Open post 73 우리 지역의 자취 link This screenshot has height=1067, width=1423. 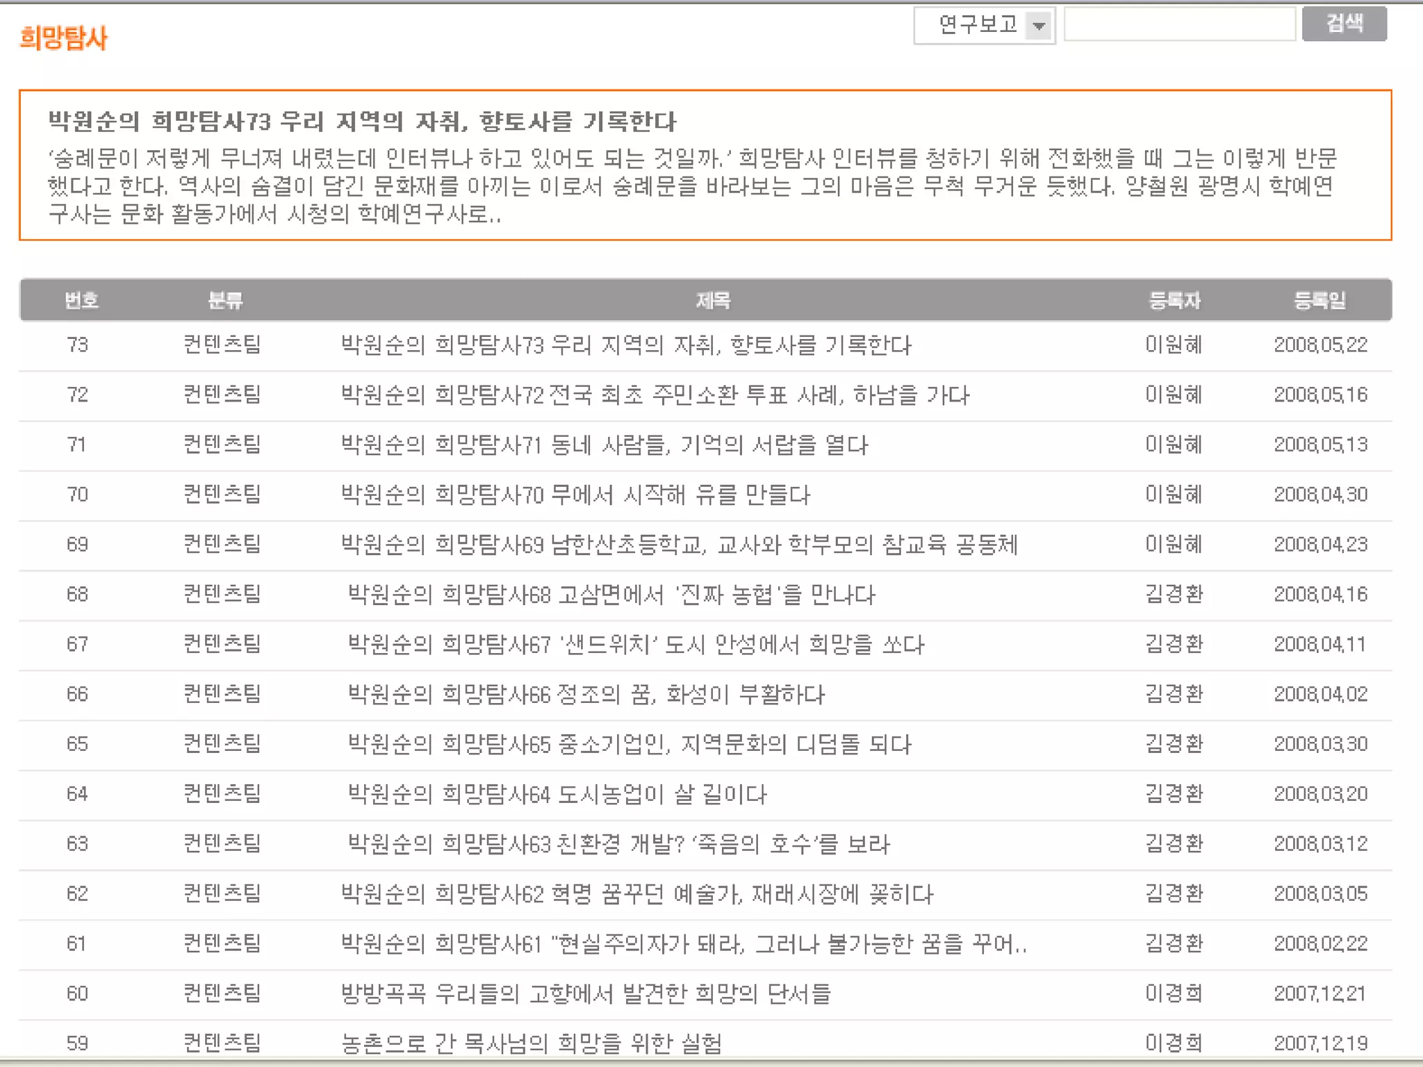[625, 345]
